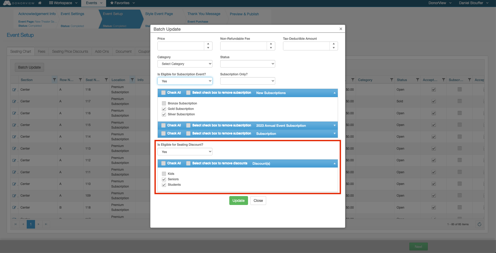
Task: Edit the seat 110 row record
Action: click(14, 184)
